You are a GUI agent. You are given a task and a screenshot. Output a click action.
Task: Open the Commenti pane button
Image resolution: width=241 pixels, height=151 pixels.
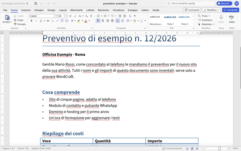[192, 10]
